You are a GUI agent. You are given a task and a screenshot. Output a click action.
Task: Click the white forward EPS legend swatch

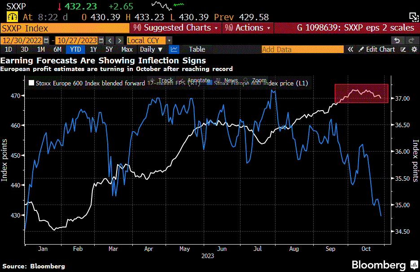pos(31,83)
